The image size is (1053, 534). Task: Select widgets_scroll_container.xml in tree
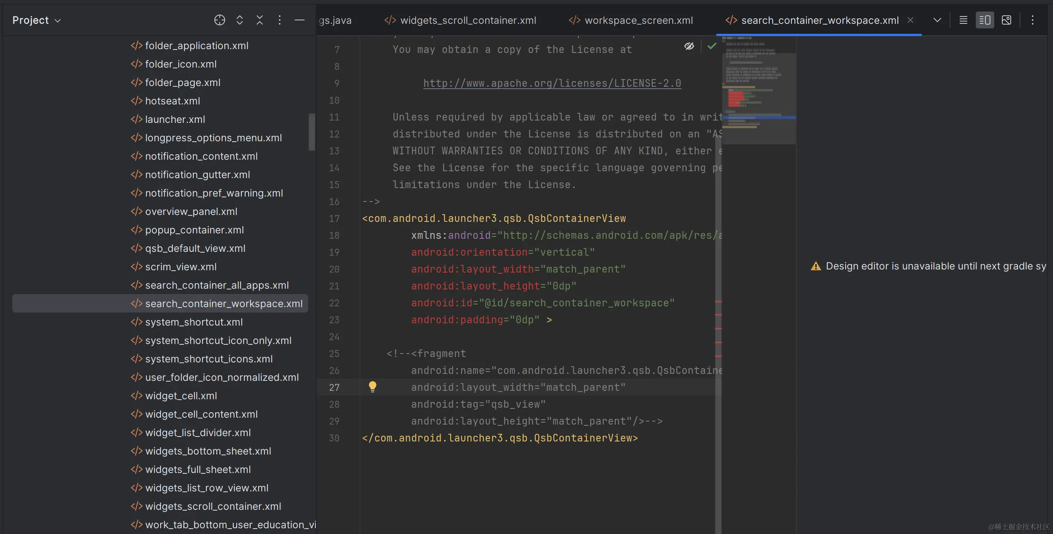pyautogui.click(x=206, y=506)
